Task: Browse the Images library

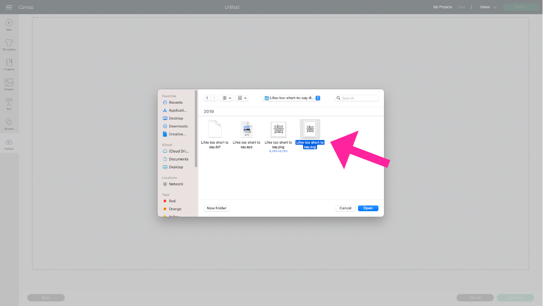Action: [x=9, y=84]
